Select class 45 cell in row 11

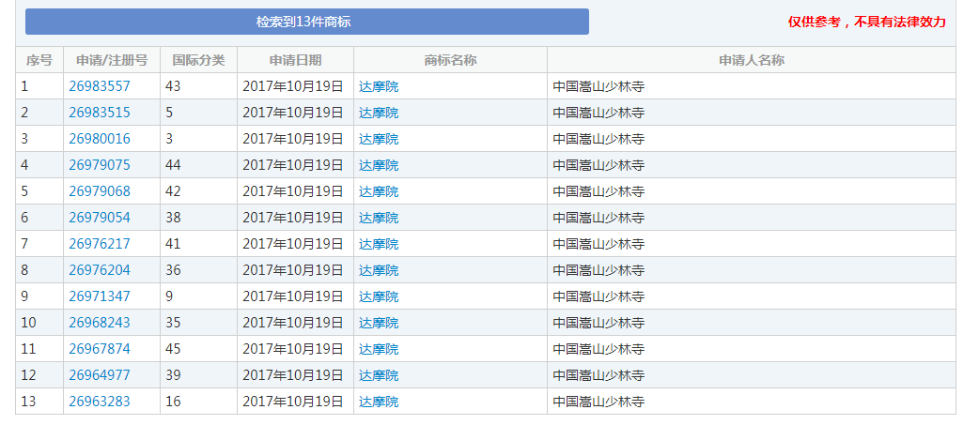click(198, 349)
